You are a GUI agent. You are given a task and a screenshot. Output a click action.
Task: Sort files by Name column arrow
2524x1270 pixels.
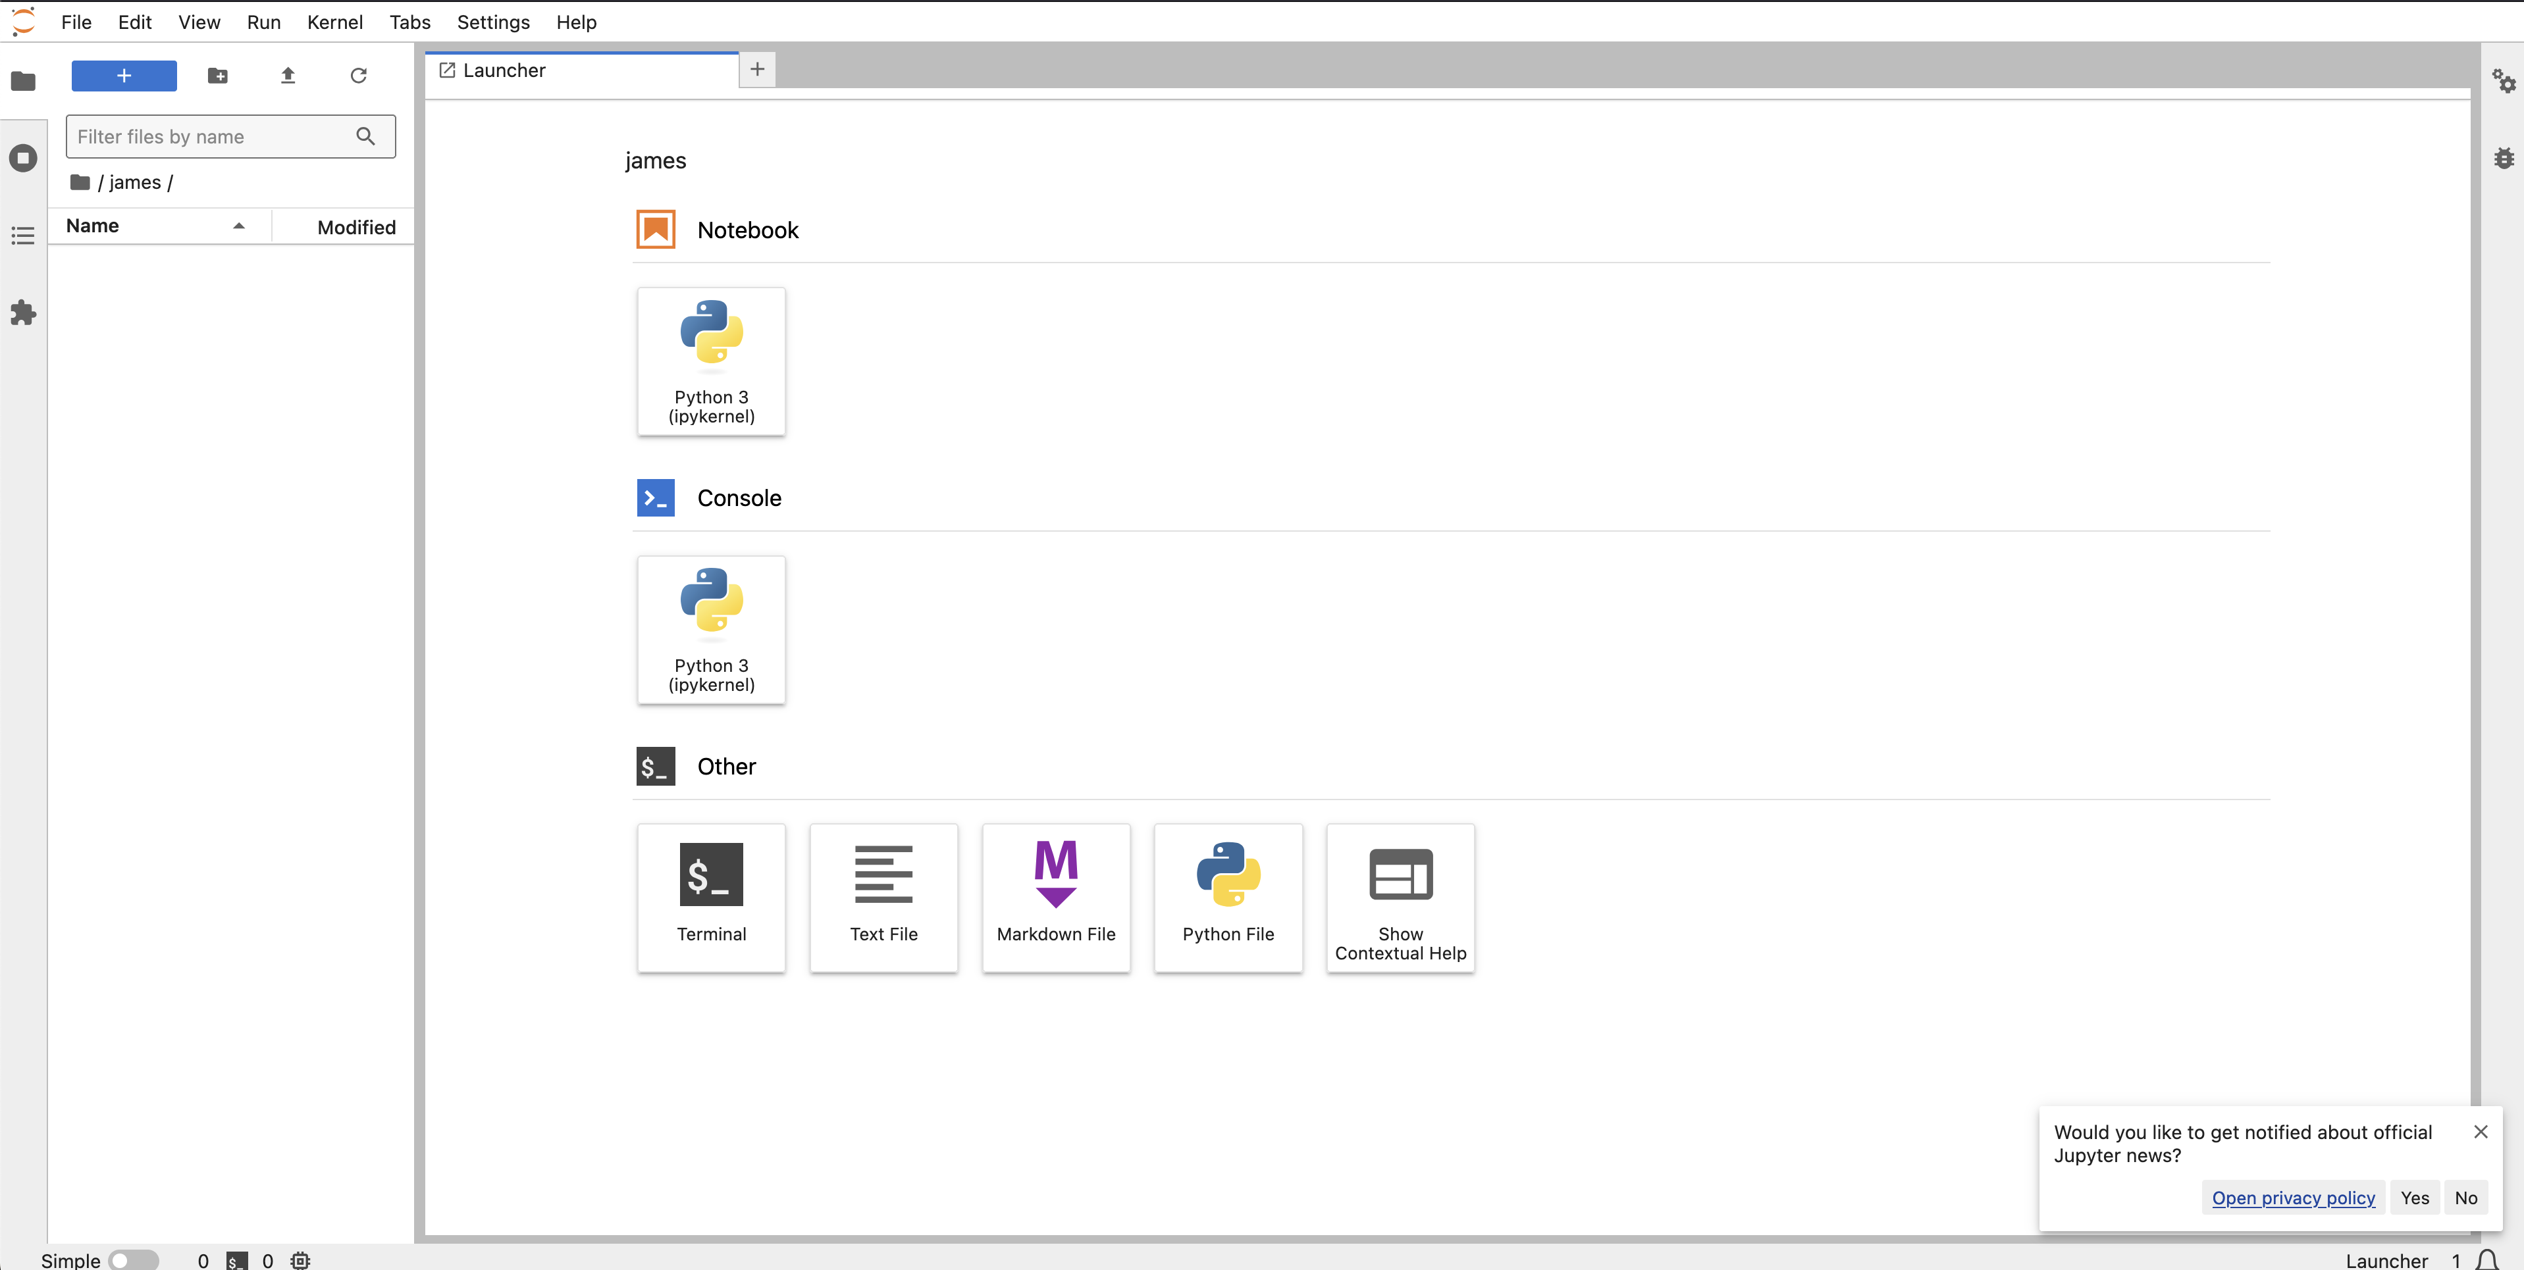pos(238,226)
